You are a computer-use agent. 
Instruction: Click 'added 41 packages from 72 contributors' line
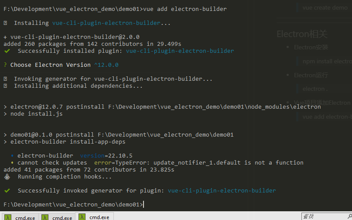click(89, 170)
